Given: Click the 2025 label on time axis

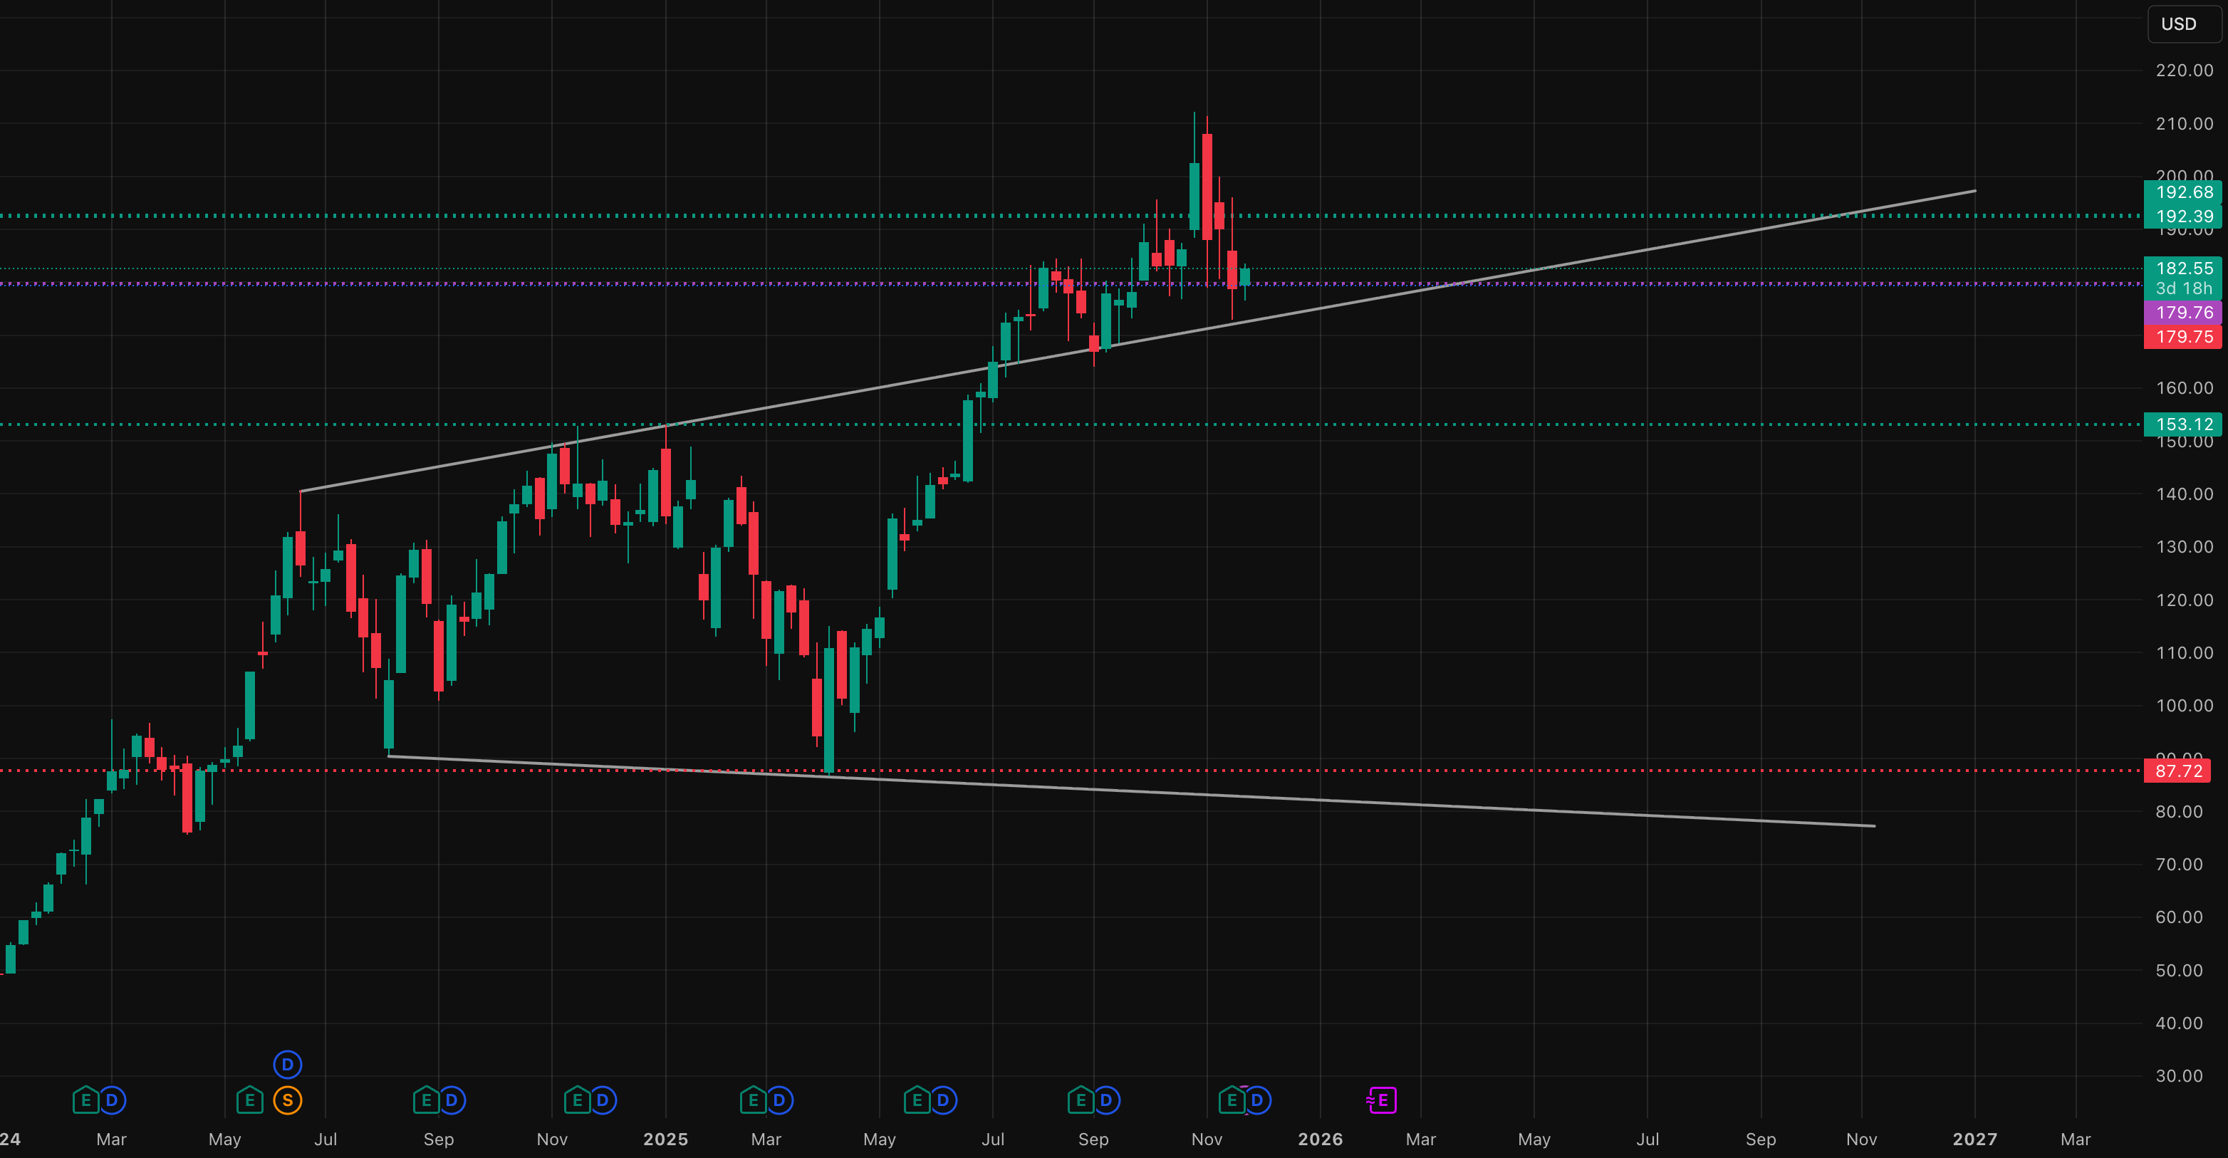Looking at the screenshot, I should click(665, 1139).
